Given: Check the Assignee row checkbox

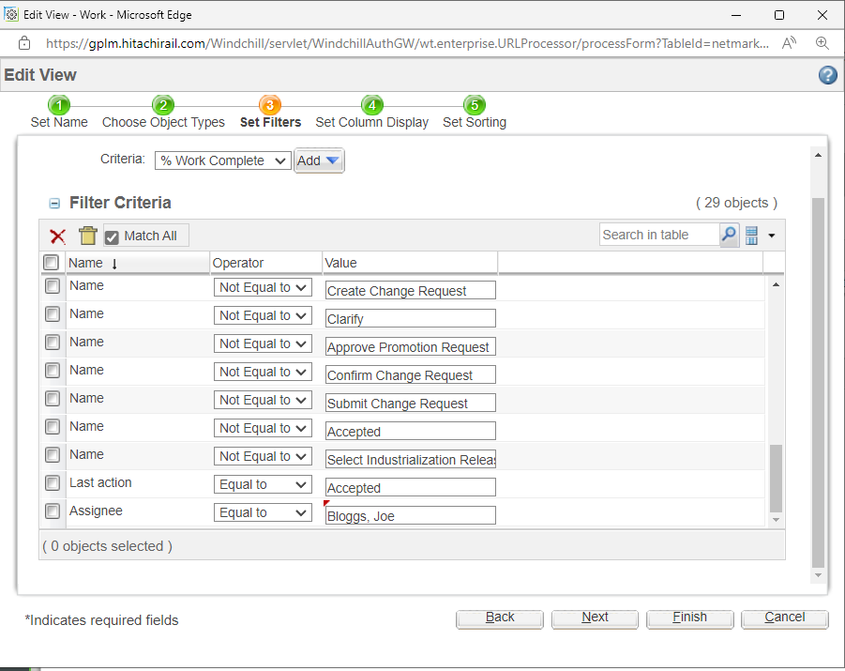Looking at the screenshot, I should click(x=52, y=511).
